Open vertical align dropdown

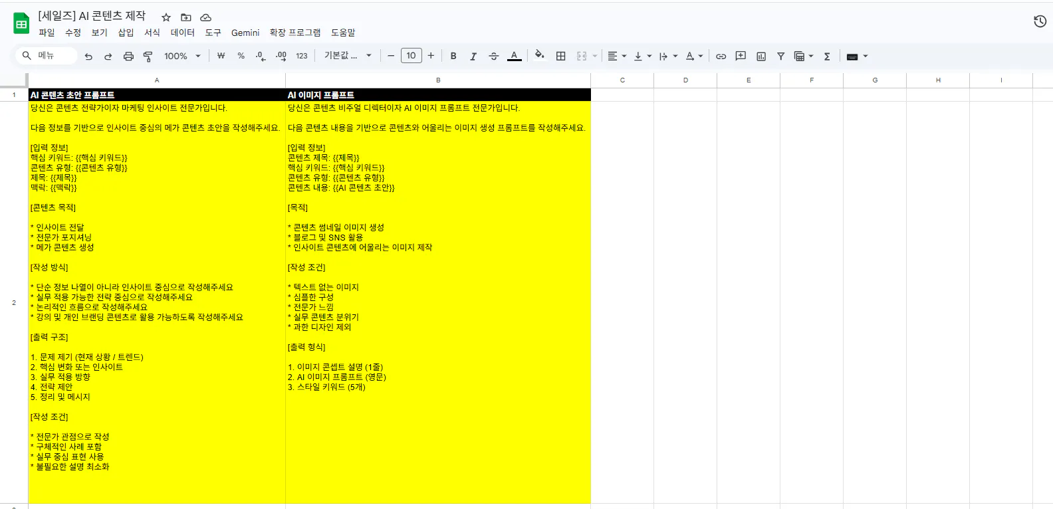pyautogui.click(x=642, y=56)
